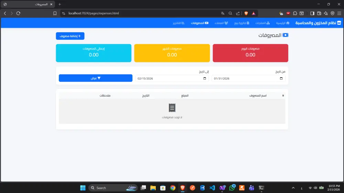Click the اسم المصروف column header
Viewport: 344px width, 193px height.
pos(258,95)
